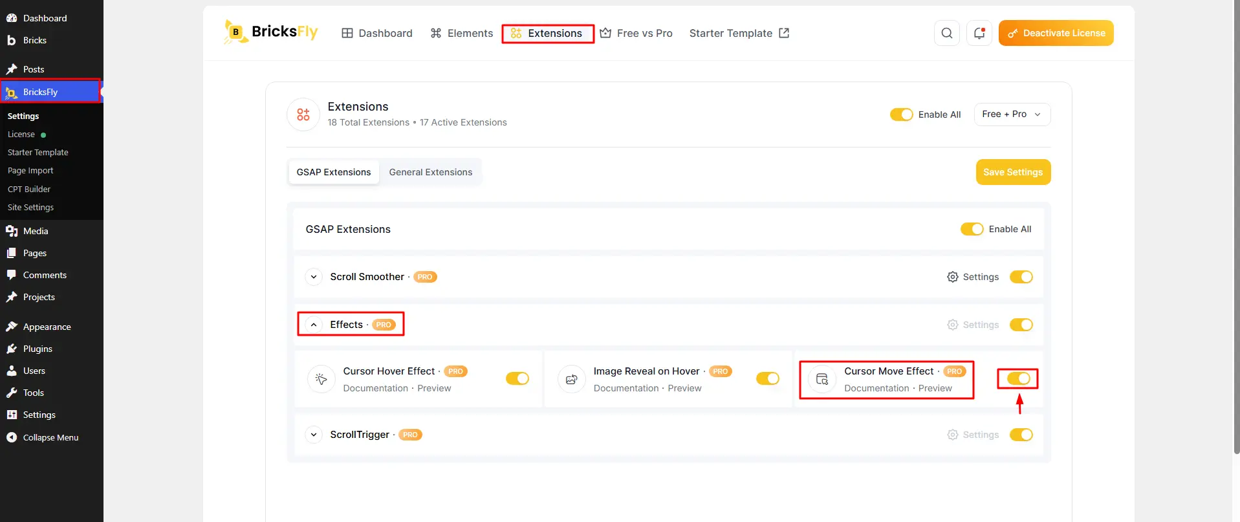
Task: Select BricksFly in the WordPress sidebar
Action: pos(50,92)
